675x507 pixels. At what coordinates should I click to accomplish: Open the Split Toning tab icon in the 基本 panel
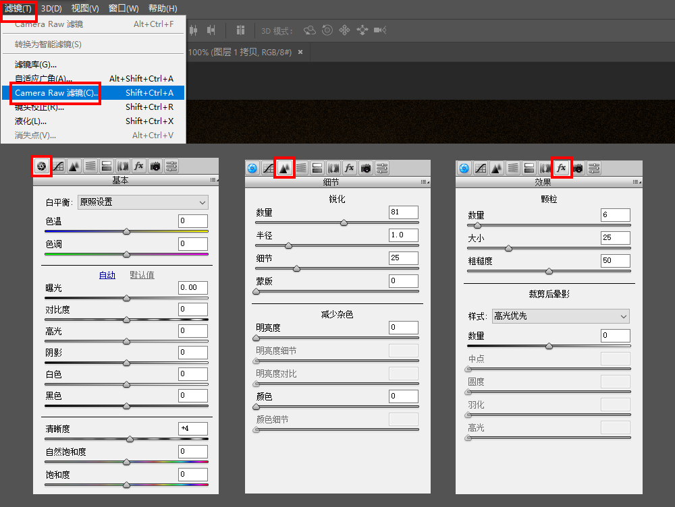tap(107, 166)
